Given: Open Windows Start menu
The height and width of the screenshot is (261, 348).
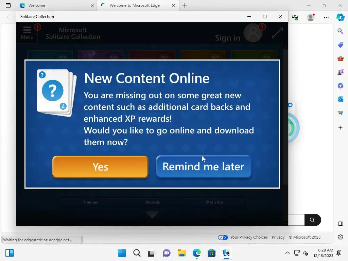Looking at the screenshot, I should [x=122, y=253].
